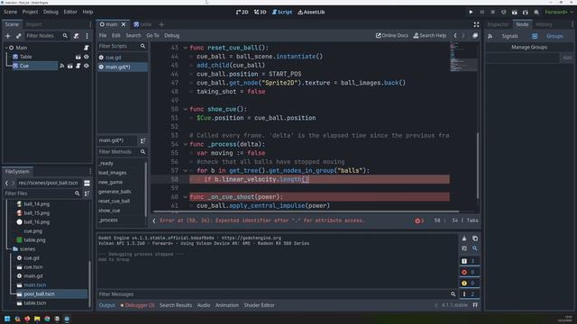Open the Editor menu
Image resolution: width=577 pixels, height=324 pixels.
point(70,12)
